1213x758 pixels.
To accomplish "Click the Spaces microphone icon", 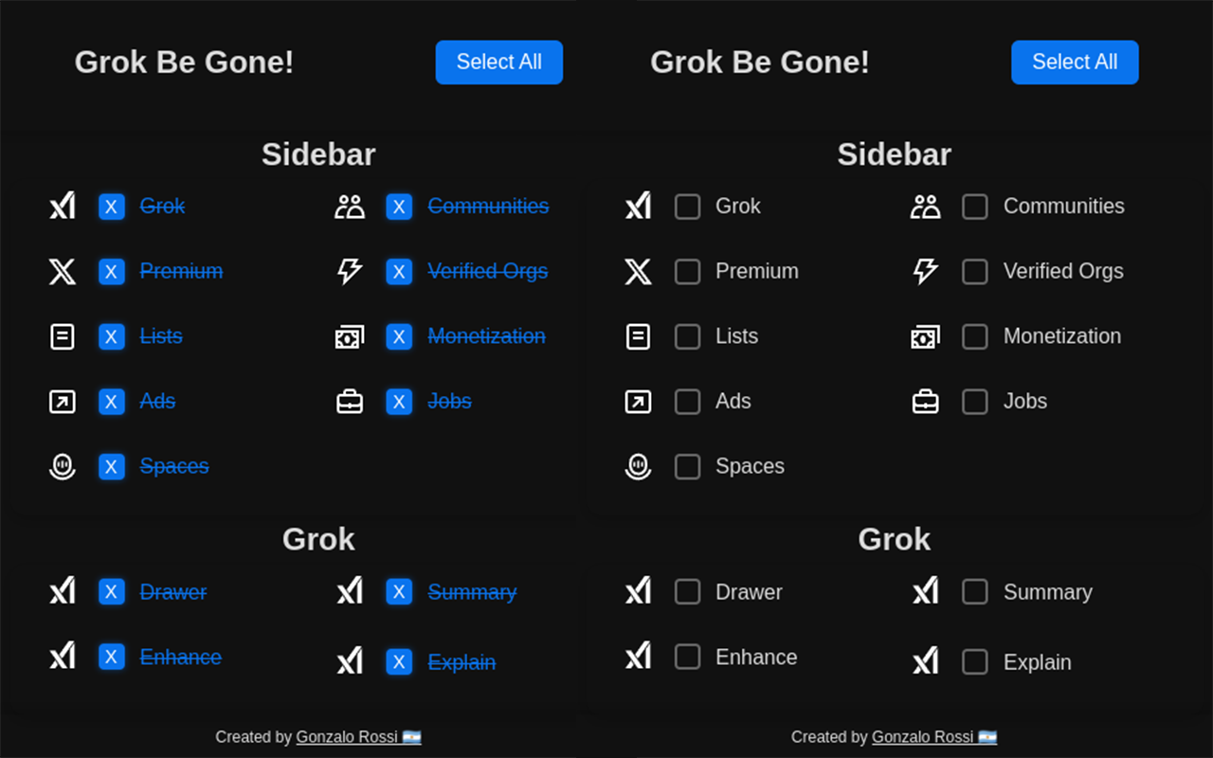I will pos(62,466).
